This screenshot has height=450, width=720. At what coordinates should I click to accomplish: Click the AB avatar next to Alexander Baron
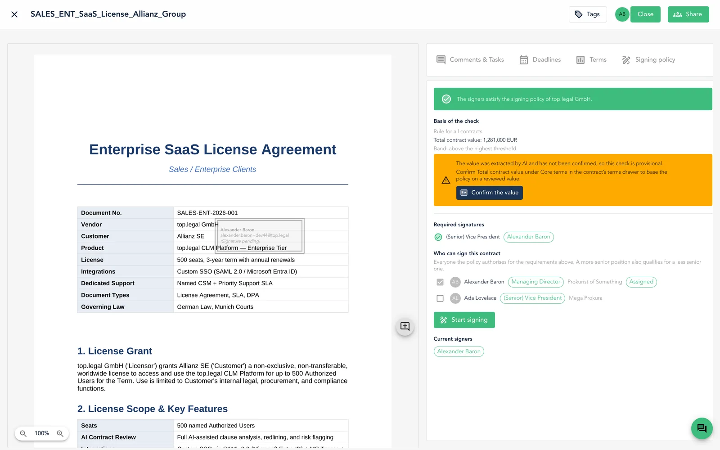pos(455,282)
